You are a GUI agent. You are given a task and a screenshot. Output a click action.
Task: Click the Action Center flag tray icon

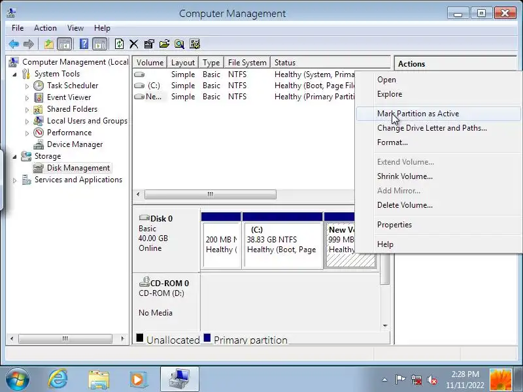coord(400,380)
